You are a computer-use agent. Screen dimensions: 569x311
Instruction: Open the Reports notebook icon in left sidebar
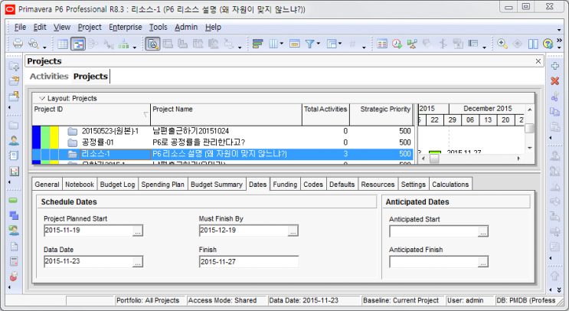click(14, 155)
